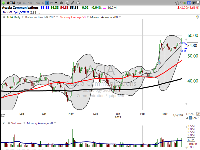The width and height of the screenshot is (200, 150).
Task: Click the 125% zoom level
Action: tap(190, 114)
